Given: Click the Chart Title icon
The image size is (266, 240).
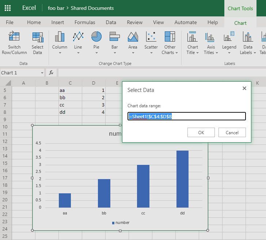Looking at the screenshot, I should click(193, 36).
